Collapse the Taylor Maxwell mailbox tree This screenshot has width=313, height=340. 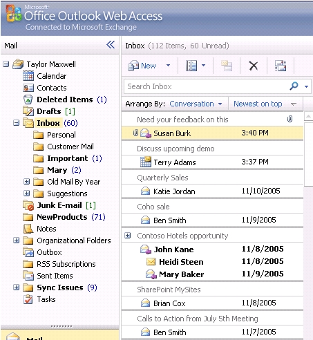[x=6, y=64]
